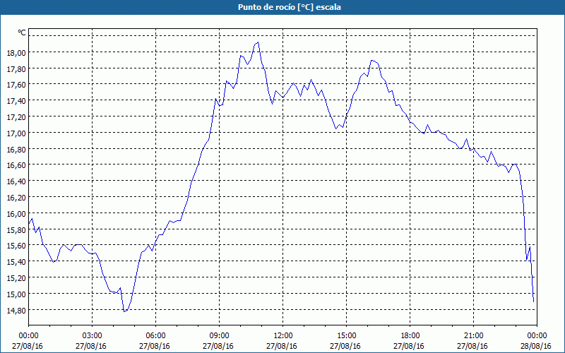Select the 16,60 y-axis value

coord(16,165)
